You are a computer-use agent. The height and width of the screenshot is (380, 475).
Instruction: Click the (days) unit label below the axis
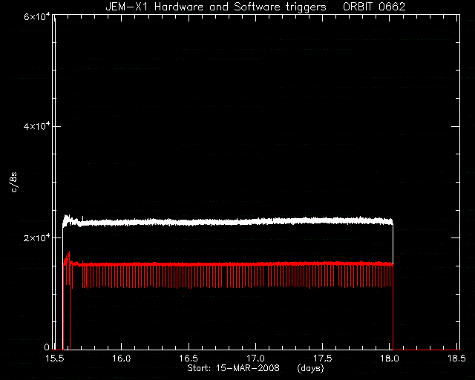point(310,368)
